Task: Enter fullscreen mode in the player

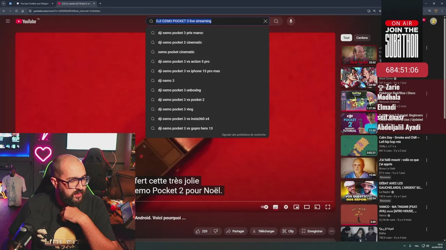Action: (x=328, y=207)
